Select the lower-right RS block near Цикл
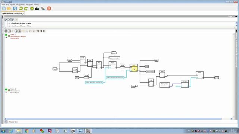Image resolution: width=239 pixels, height=134 pixels. [151, 83]
